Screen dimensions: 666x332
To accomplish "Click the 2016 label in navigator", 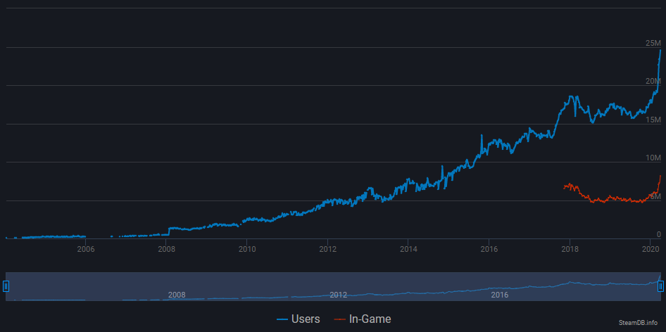I will pyautogui.click(x=500, y=295).
